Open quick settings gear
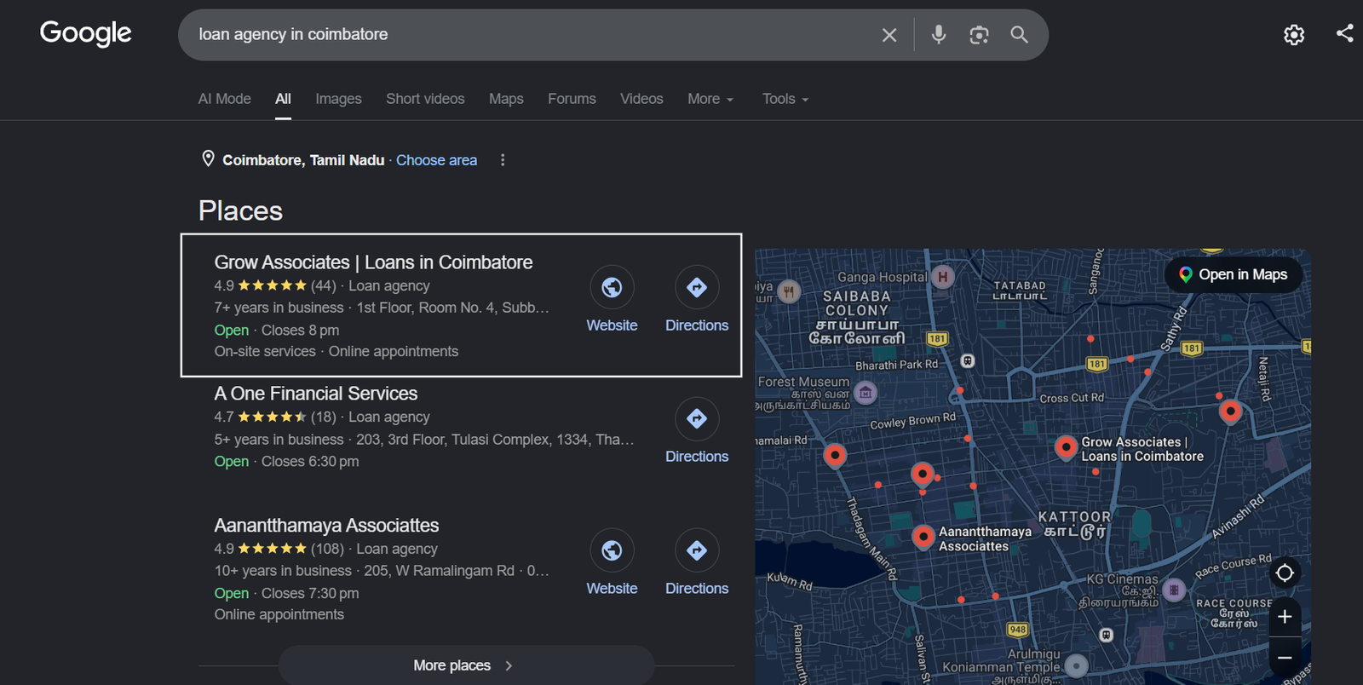This screenshot has width=1363, height=685. [x=1294, y=34]
